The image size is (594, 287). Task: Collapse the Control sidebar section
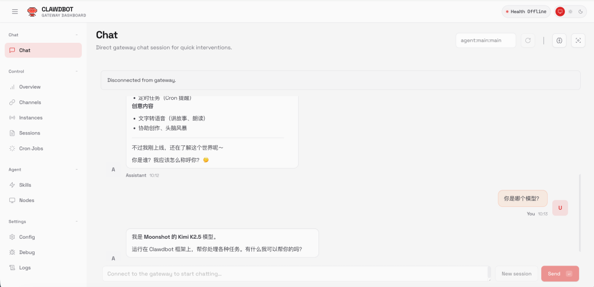(76, 71)
